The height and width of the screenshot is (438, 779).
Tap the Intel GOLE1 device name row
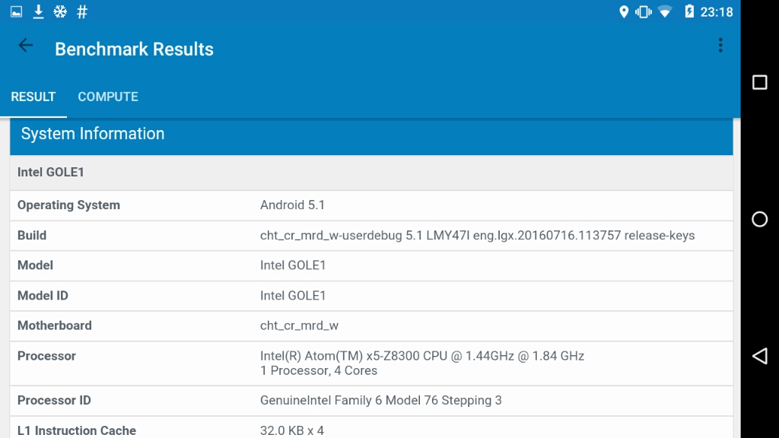371,173
